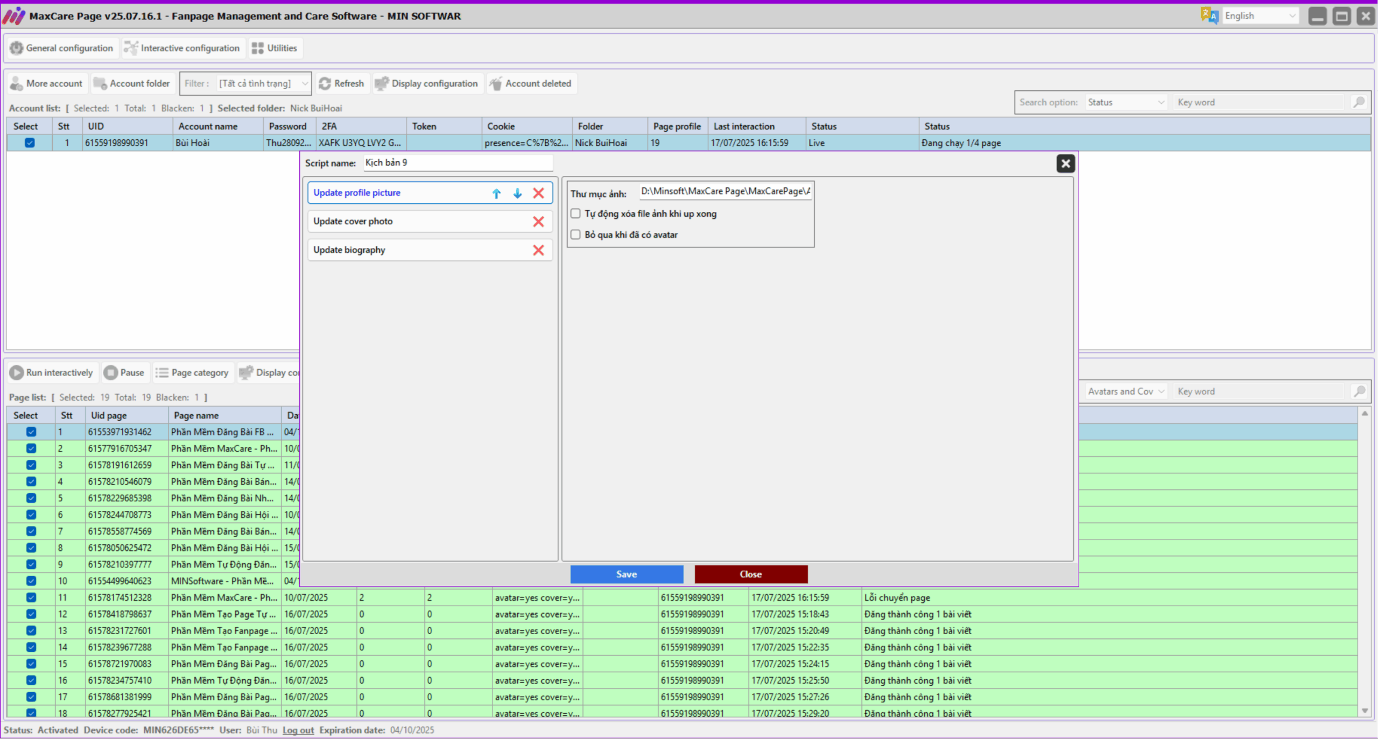Switch to Interactive configuration
Screen dimensions: 1378x739
point(183,48)
